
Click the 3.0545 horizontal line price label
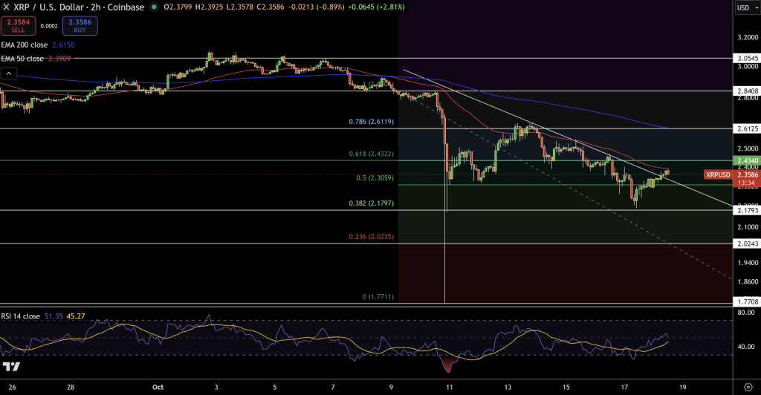pyautogui.click(x=745, y=58)
